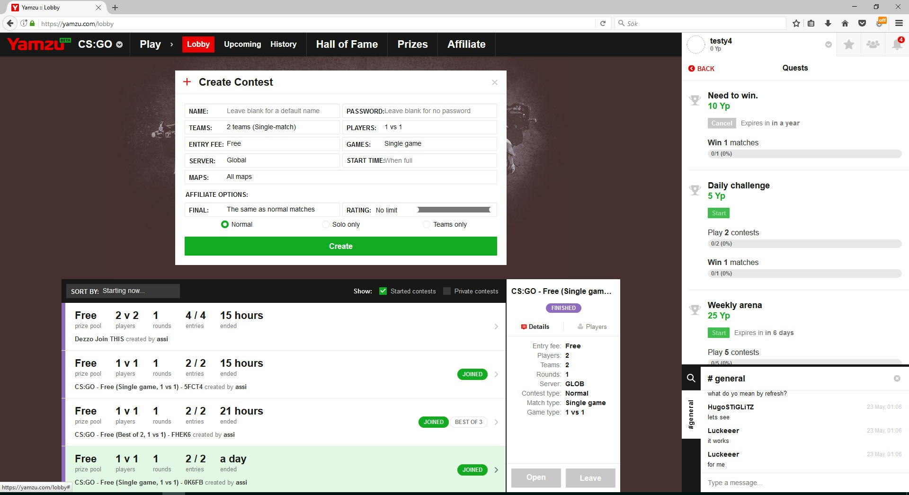
Task: Close the Create Contest dialog
Action: pyautogui.click(x=495, y=82)
